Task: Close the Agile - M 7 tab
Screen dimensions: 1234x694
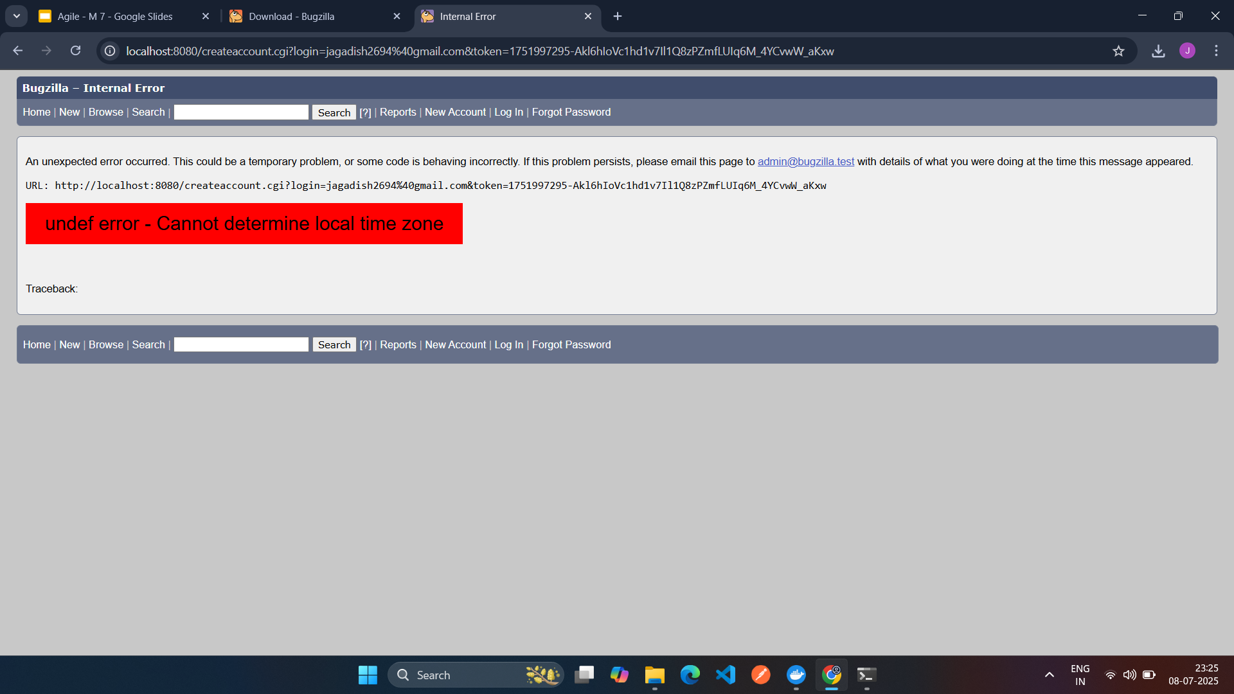Action: tap(206, 16)
